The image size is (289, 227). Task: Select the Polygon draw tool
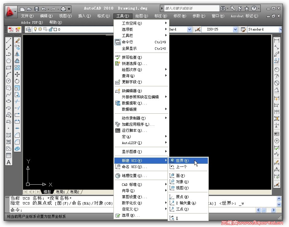click(9, 61)
